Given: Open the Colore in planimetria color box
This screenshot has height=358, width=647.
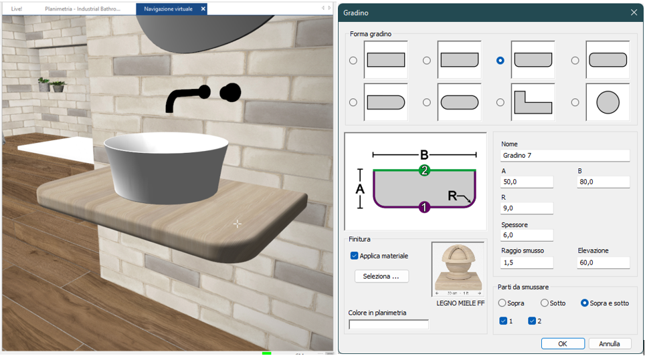Looking at the screenshot, I should [x=389, y=324].
